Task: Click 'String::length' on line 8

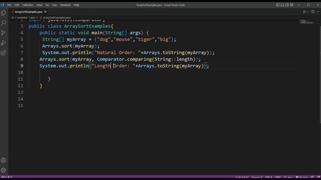Action: (174, 59)
